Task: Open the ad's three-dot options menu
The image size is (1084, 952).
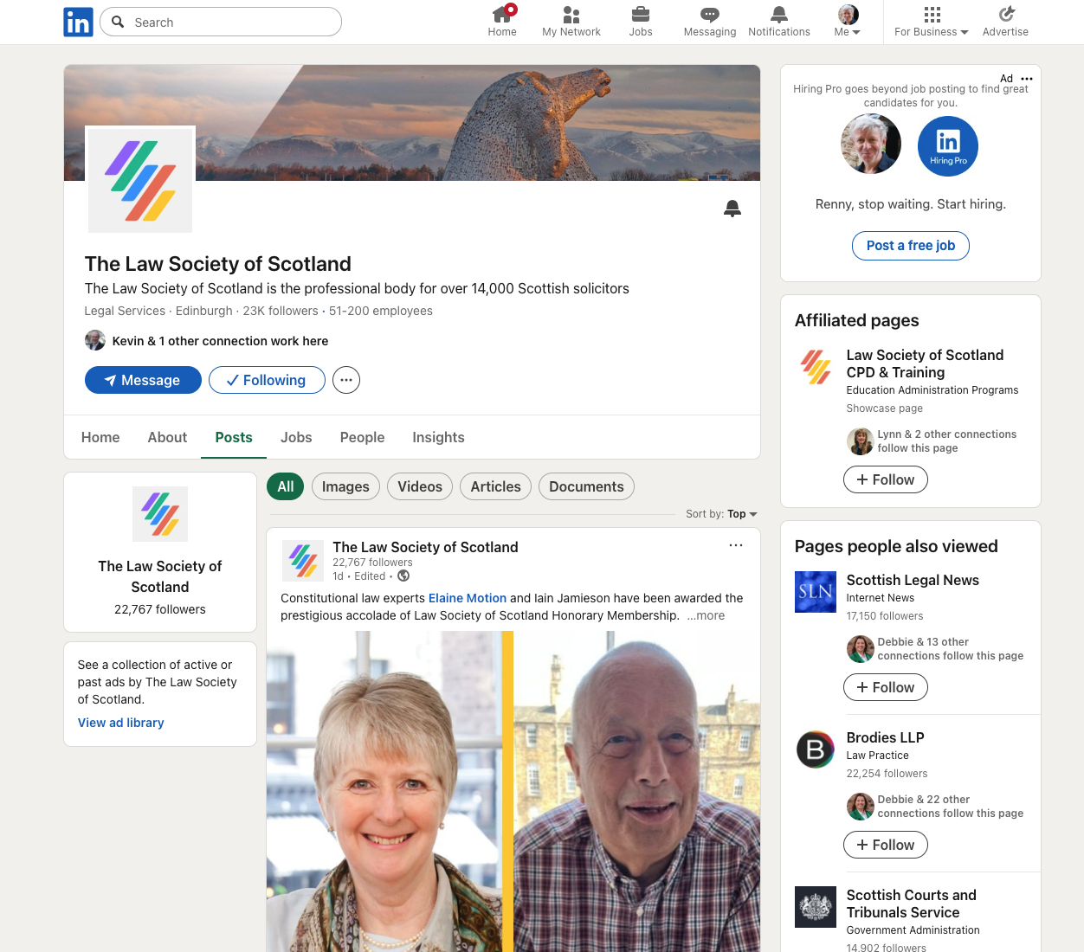Action: (1027, 79)
